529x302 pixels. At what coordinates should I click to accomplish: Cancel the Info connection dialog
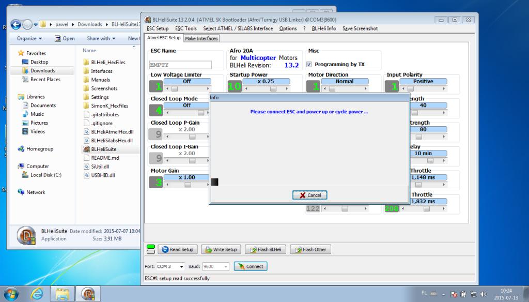(309, 195)
